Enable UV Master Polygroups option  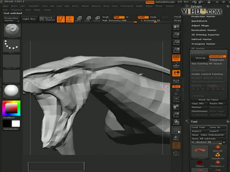[x=217, y=60]
